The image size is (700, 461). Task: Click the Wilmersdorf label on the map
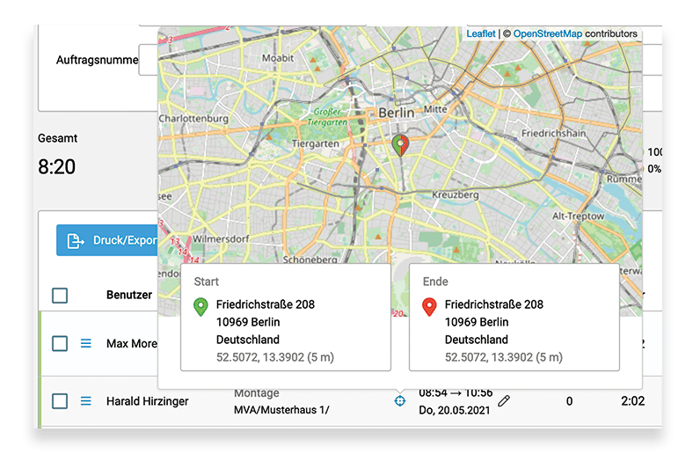pyautogui.click(x=221, y=239)
